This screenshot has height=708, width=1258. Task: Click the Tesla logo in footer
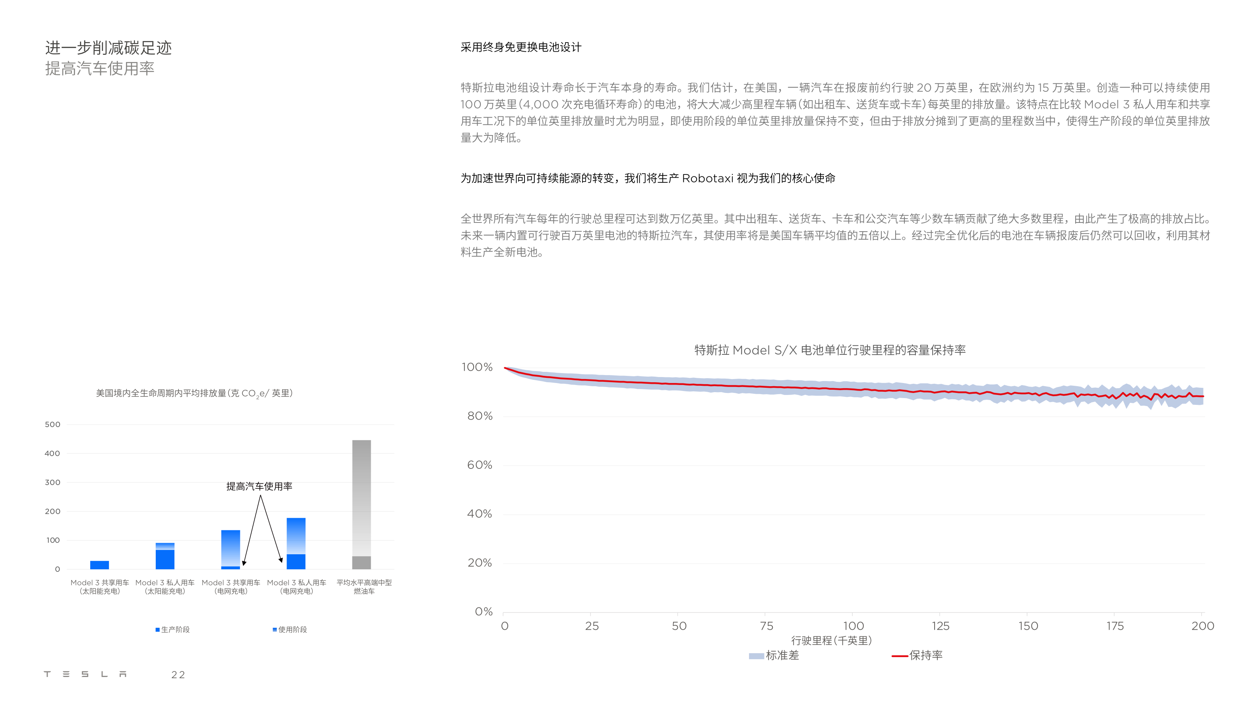[x=85, y=674]
